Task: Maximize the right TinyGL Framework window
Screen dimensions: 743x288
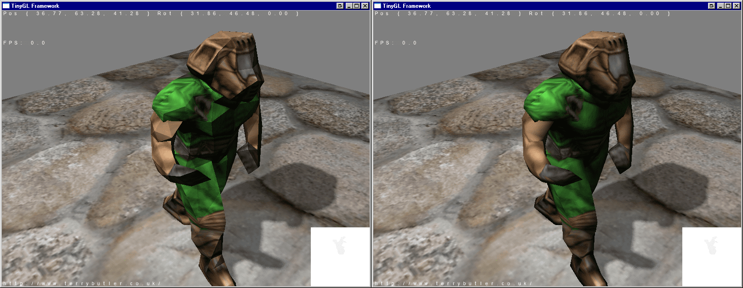Action: click(x=728, y=6)
